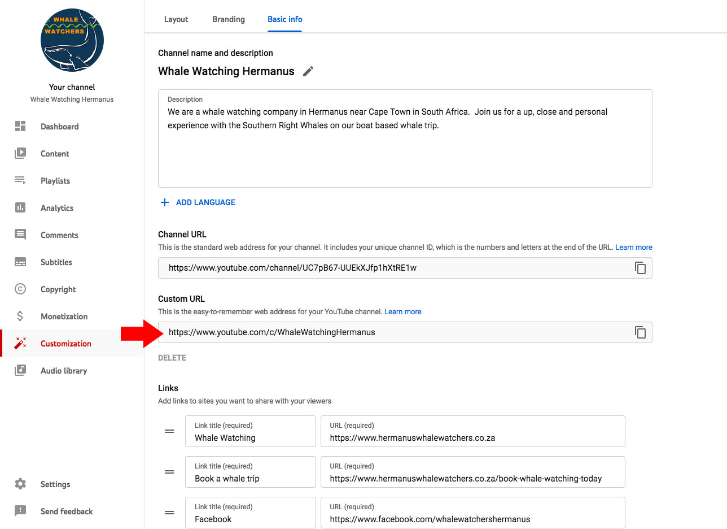Edit channel name with pencil icon
The image size is (727, 529).
coord(308,71)
